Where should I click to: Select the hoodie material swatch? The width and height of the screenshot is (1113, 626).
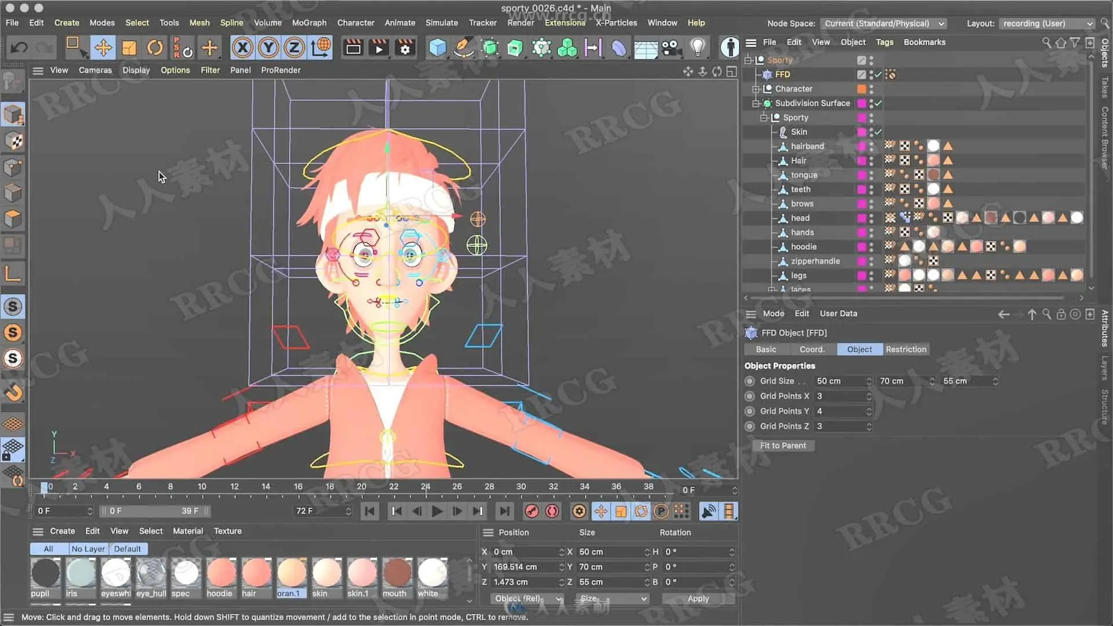220,574
